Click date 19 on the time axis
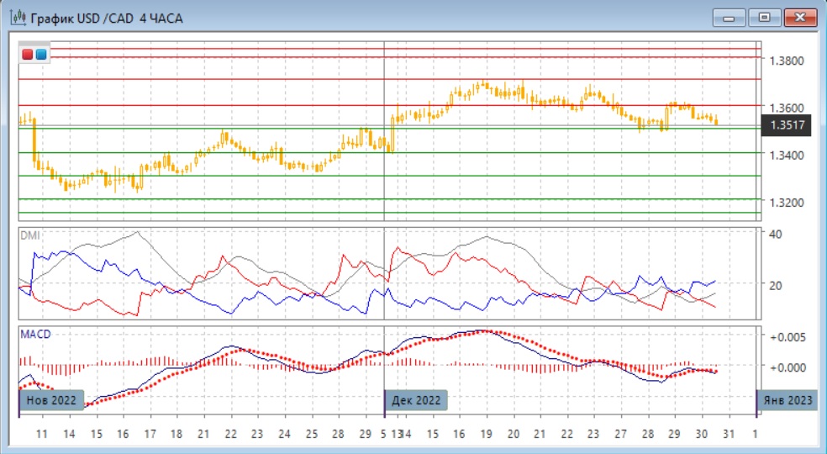The image size is (827, 454). (x=486, y=434)
